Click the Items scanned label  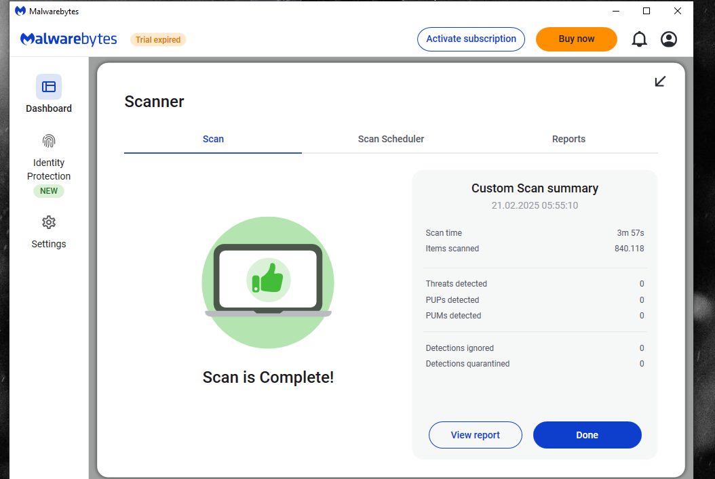point(452,249)
